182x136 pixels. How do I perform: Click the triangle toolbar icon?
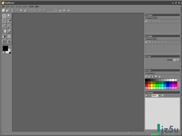69,11
